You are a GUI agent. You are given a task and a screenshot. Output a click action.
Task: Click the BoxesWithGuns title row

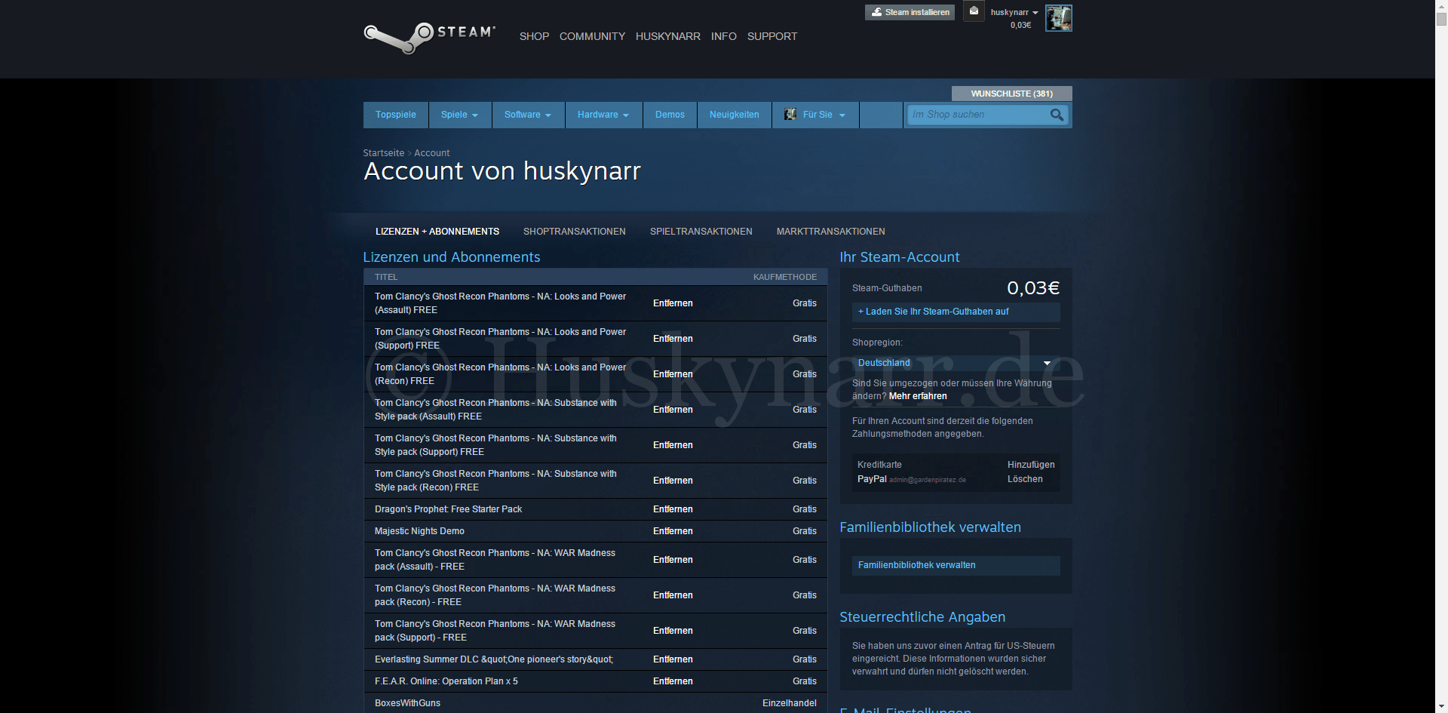pyautogui.click(x=595, y=703)
